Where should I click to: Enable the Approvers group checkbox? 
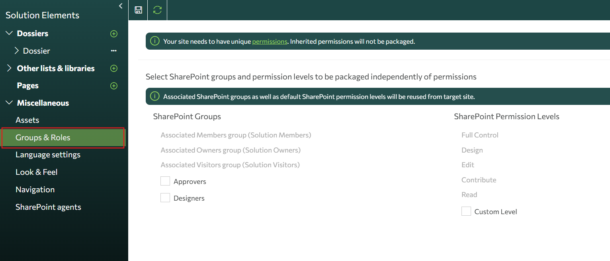165,181
